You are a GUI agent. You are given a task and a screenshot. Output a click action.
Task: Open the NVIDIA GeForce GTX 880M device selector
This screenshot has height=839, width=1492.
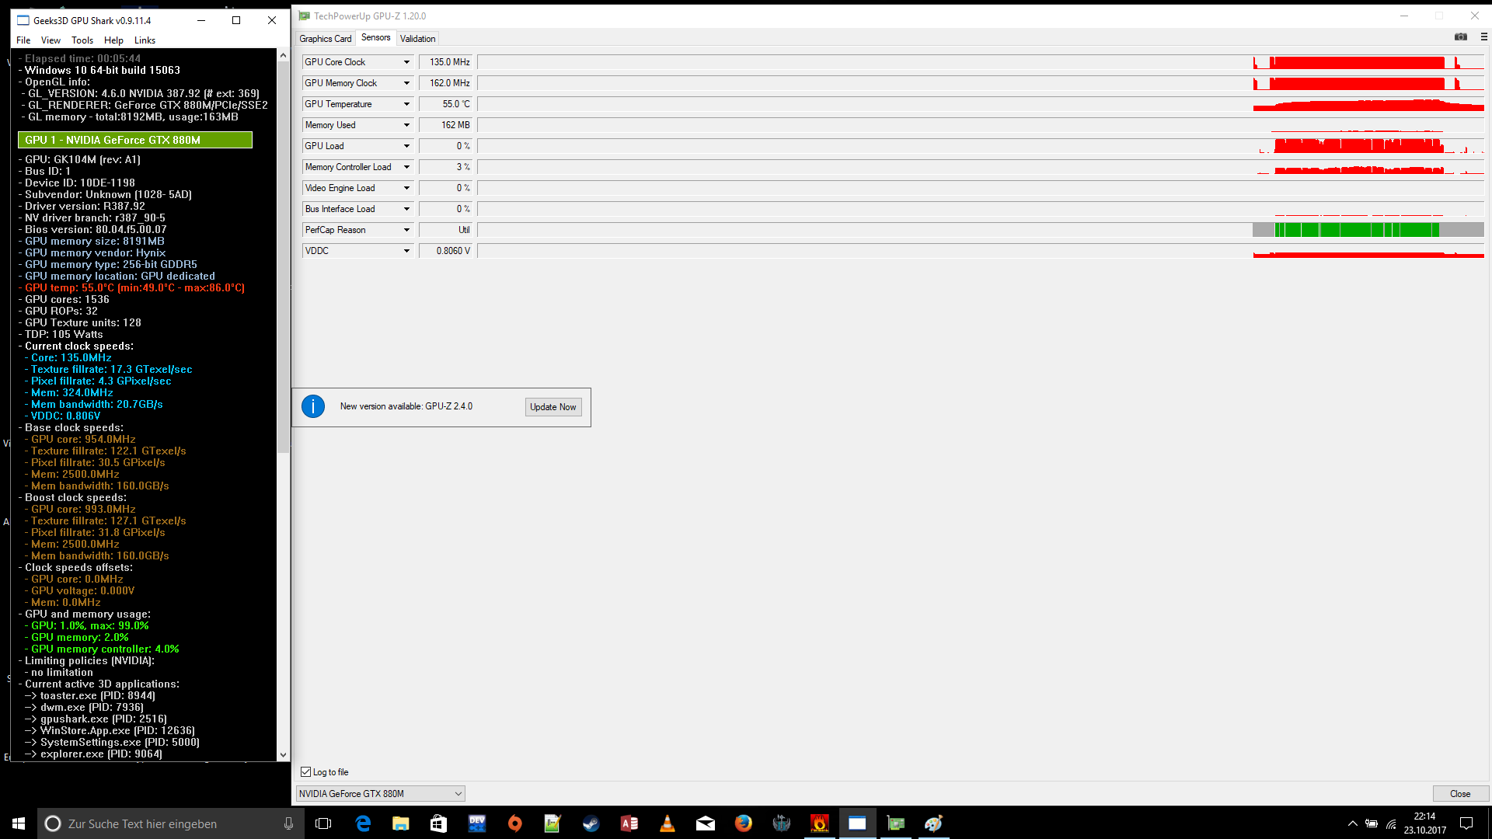tap(380, 794)
